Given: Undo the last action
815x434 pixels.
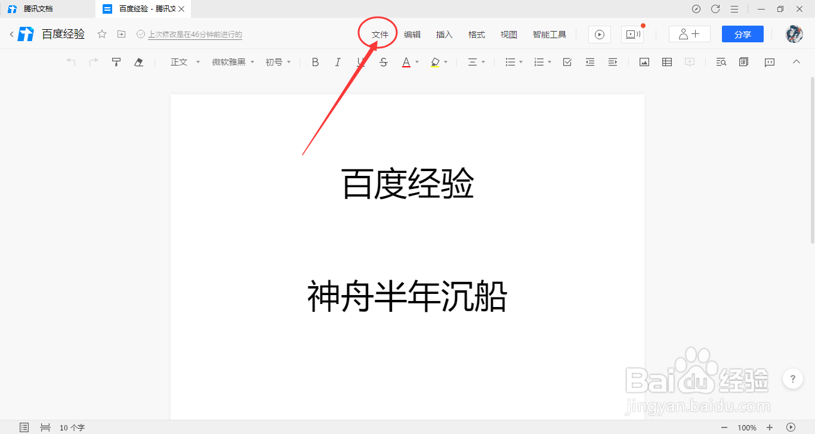Looking at the screenshot, I should point(71,62).
